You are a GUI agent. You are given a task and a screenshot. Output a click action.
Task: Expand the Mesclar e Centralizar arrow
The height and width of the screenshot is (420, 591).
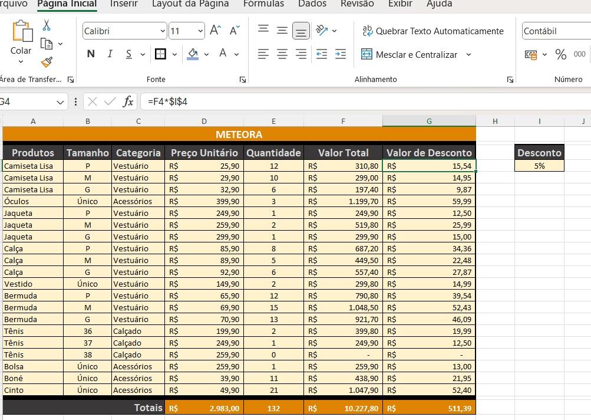coord(468,54)
